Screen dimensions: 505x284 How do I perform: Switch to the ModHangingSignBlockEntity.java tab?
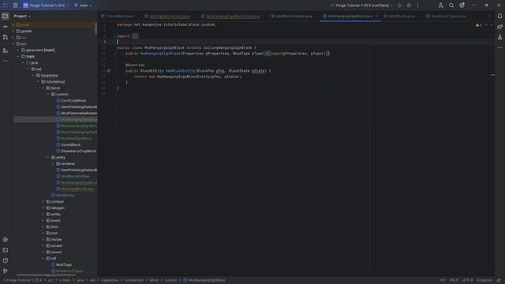(x=230, y=16)
